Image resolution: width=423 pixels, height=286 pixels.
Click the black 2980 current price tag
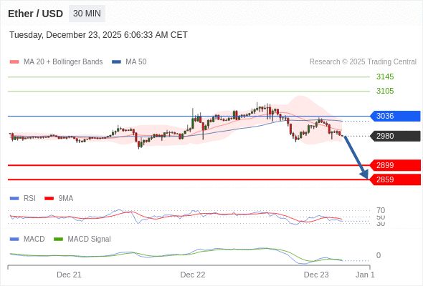(395, 136)
